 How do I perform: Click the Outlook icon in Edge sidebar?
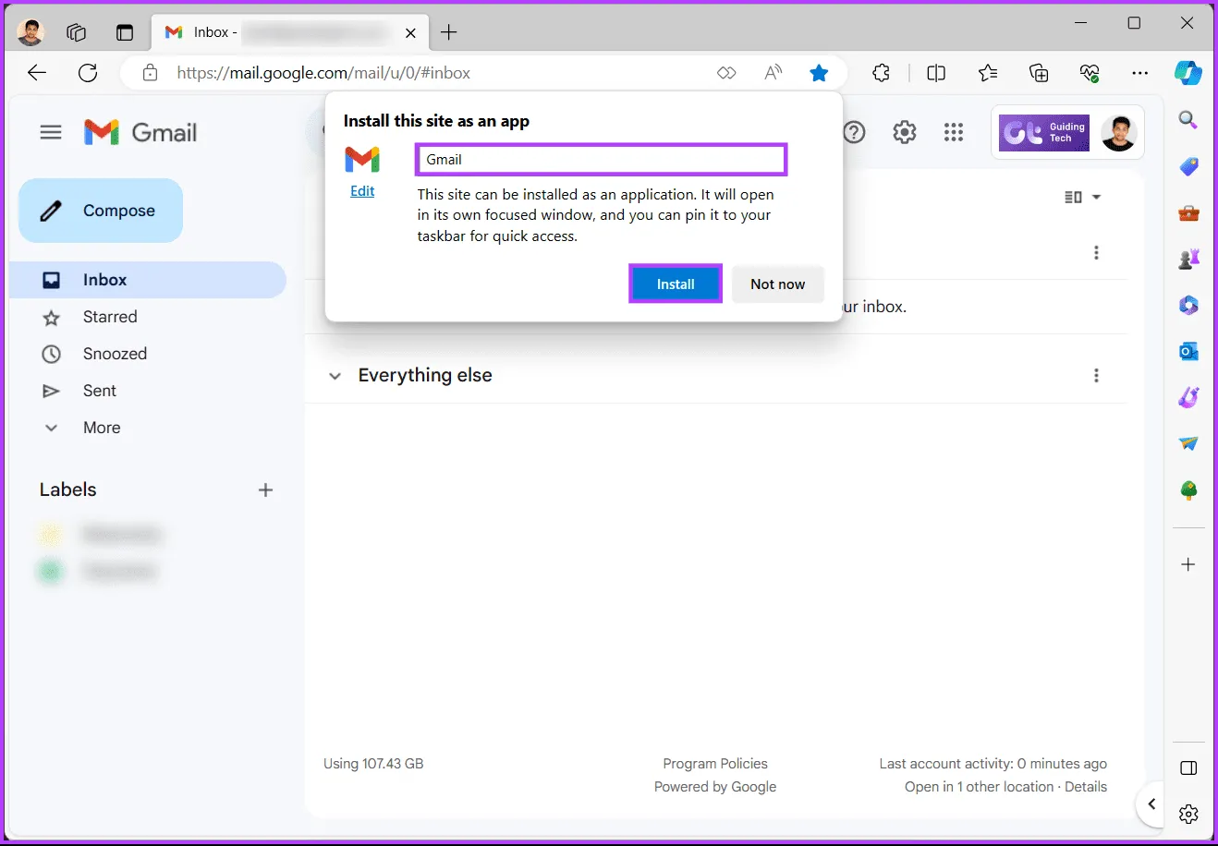1188,351
